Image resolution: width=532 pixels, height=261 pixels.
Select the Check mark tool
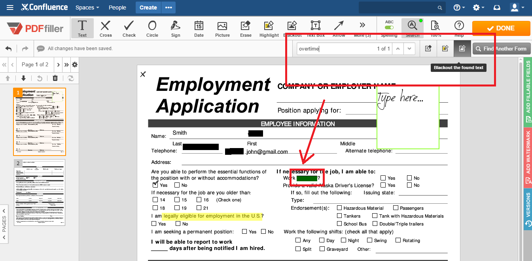129,28
